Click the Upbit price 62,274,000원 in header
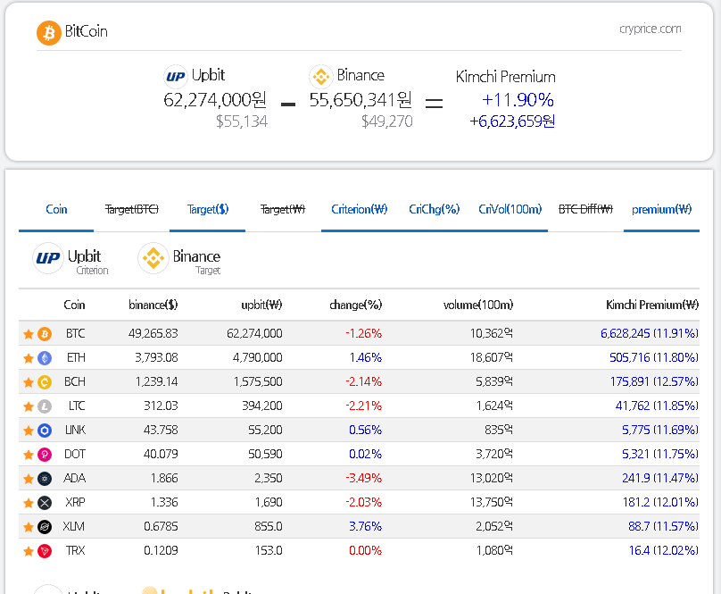The width and height of the screenshot is (721, 594). click(x=215, y=100)
